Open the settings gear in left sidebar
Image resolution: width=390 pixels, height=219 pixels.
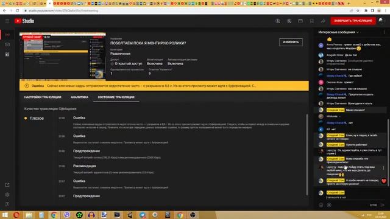[x=7, y=195]
